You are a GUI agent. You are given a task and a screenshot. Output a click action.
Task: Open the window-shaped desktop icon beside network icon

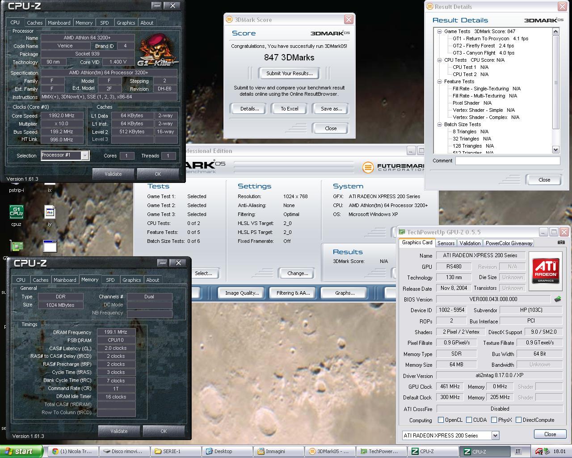(50, 246)
